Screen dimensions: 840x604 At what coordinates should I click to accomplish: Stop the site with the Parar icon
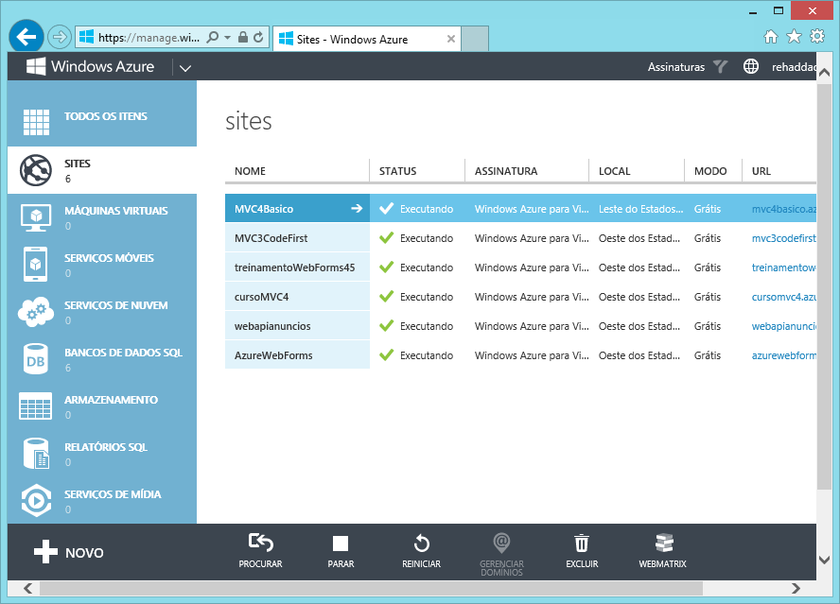[x=341, y=544]
